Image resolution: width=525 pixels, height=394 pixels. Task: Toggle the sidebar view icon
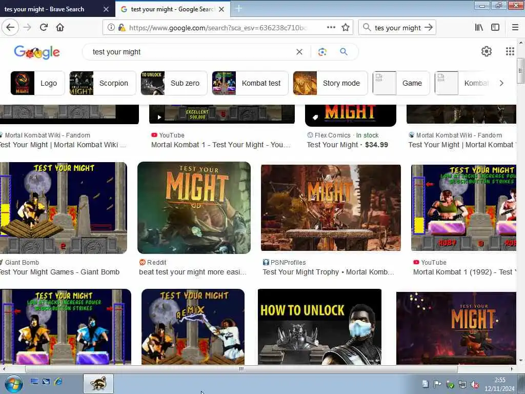coord(495,28)
